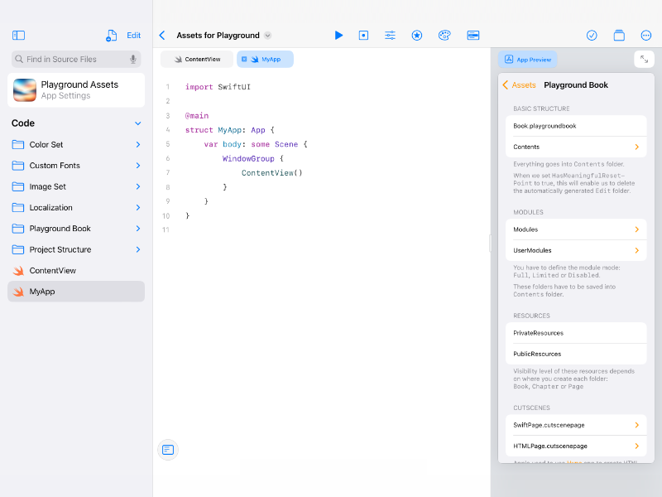This screenshot has width=662, height=497.
Task: Hide the sidebar with the sidebar toggle
Action: 18,36
